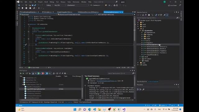Click Repeat Last Run icon in Test Explorer
This screenshot has width=199, height=112.
coord(27,73)
